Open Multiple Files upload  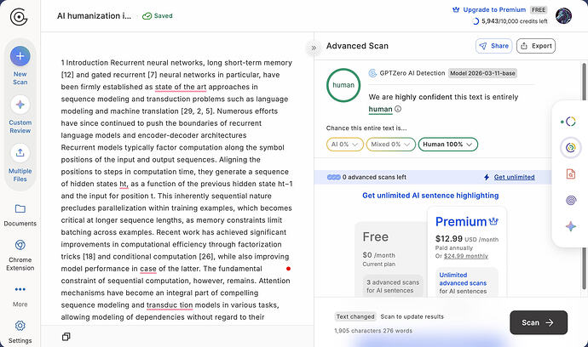[x=20, y=162]
